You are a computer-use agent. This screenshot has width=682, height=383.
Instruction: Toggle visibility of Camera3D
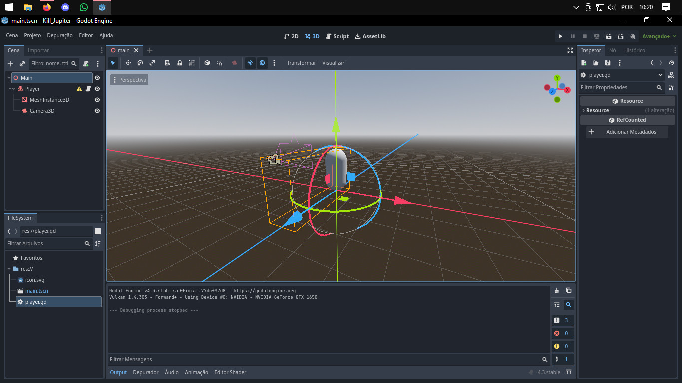coord(97,111)
